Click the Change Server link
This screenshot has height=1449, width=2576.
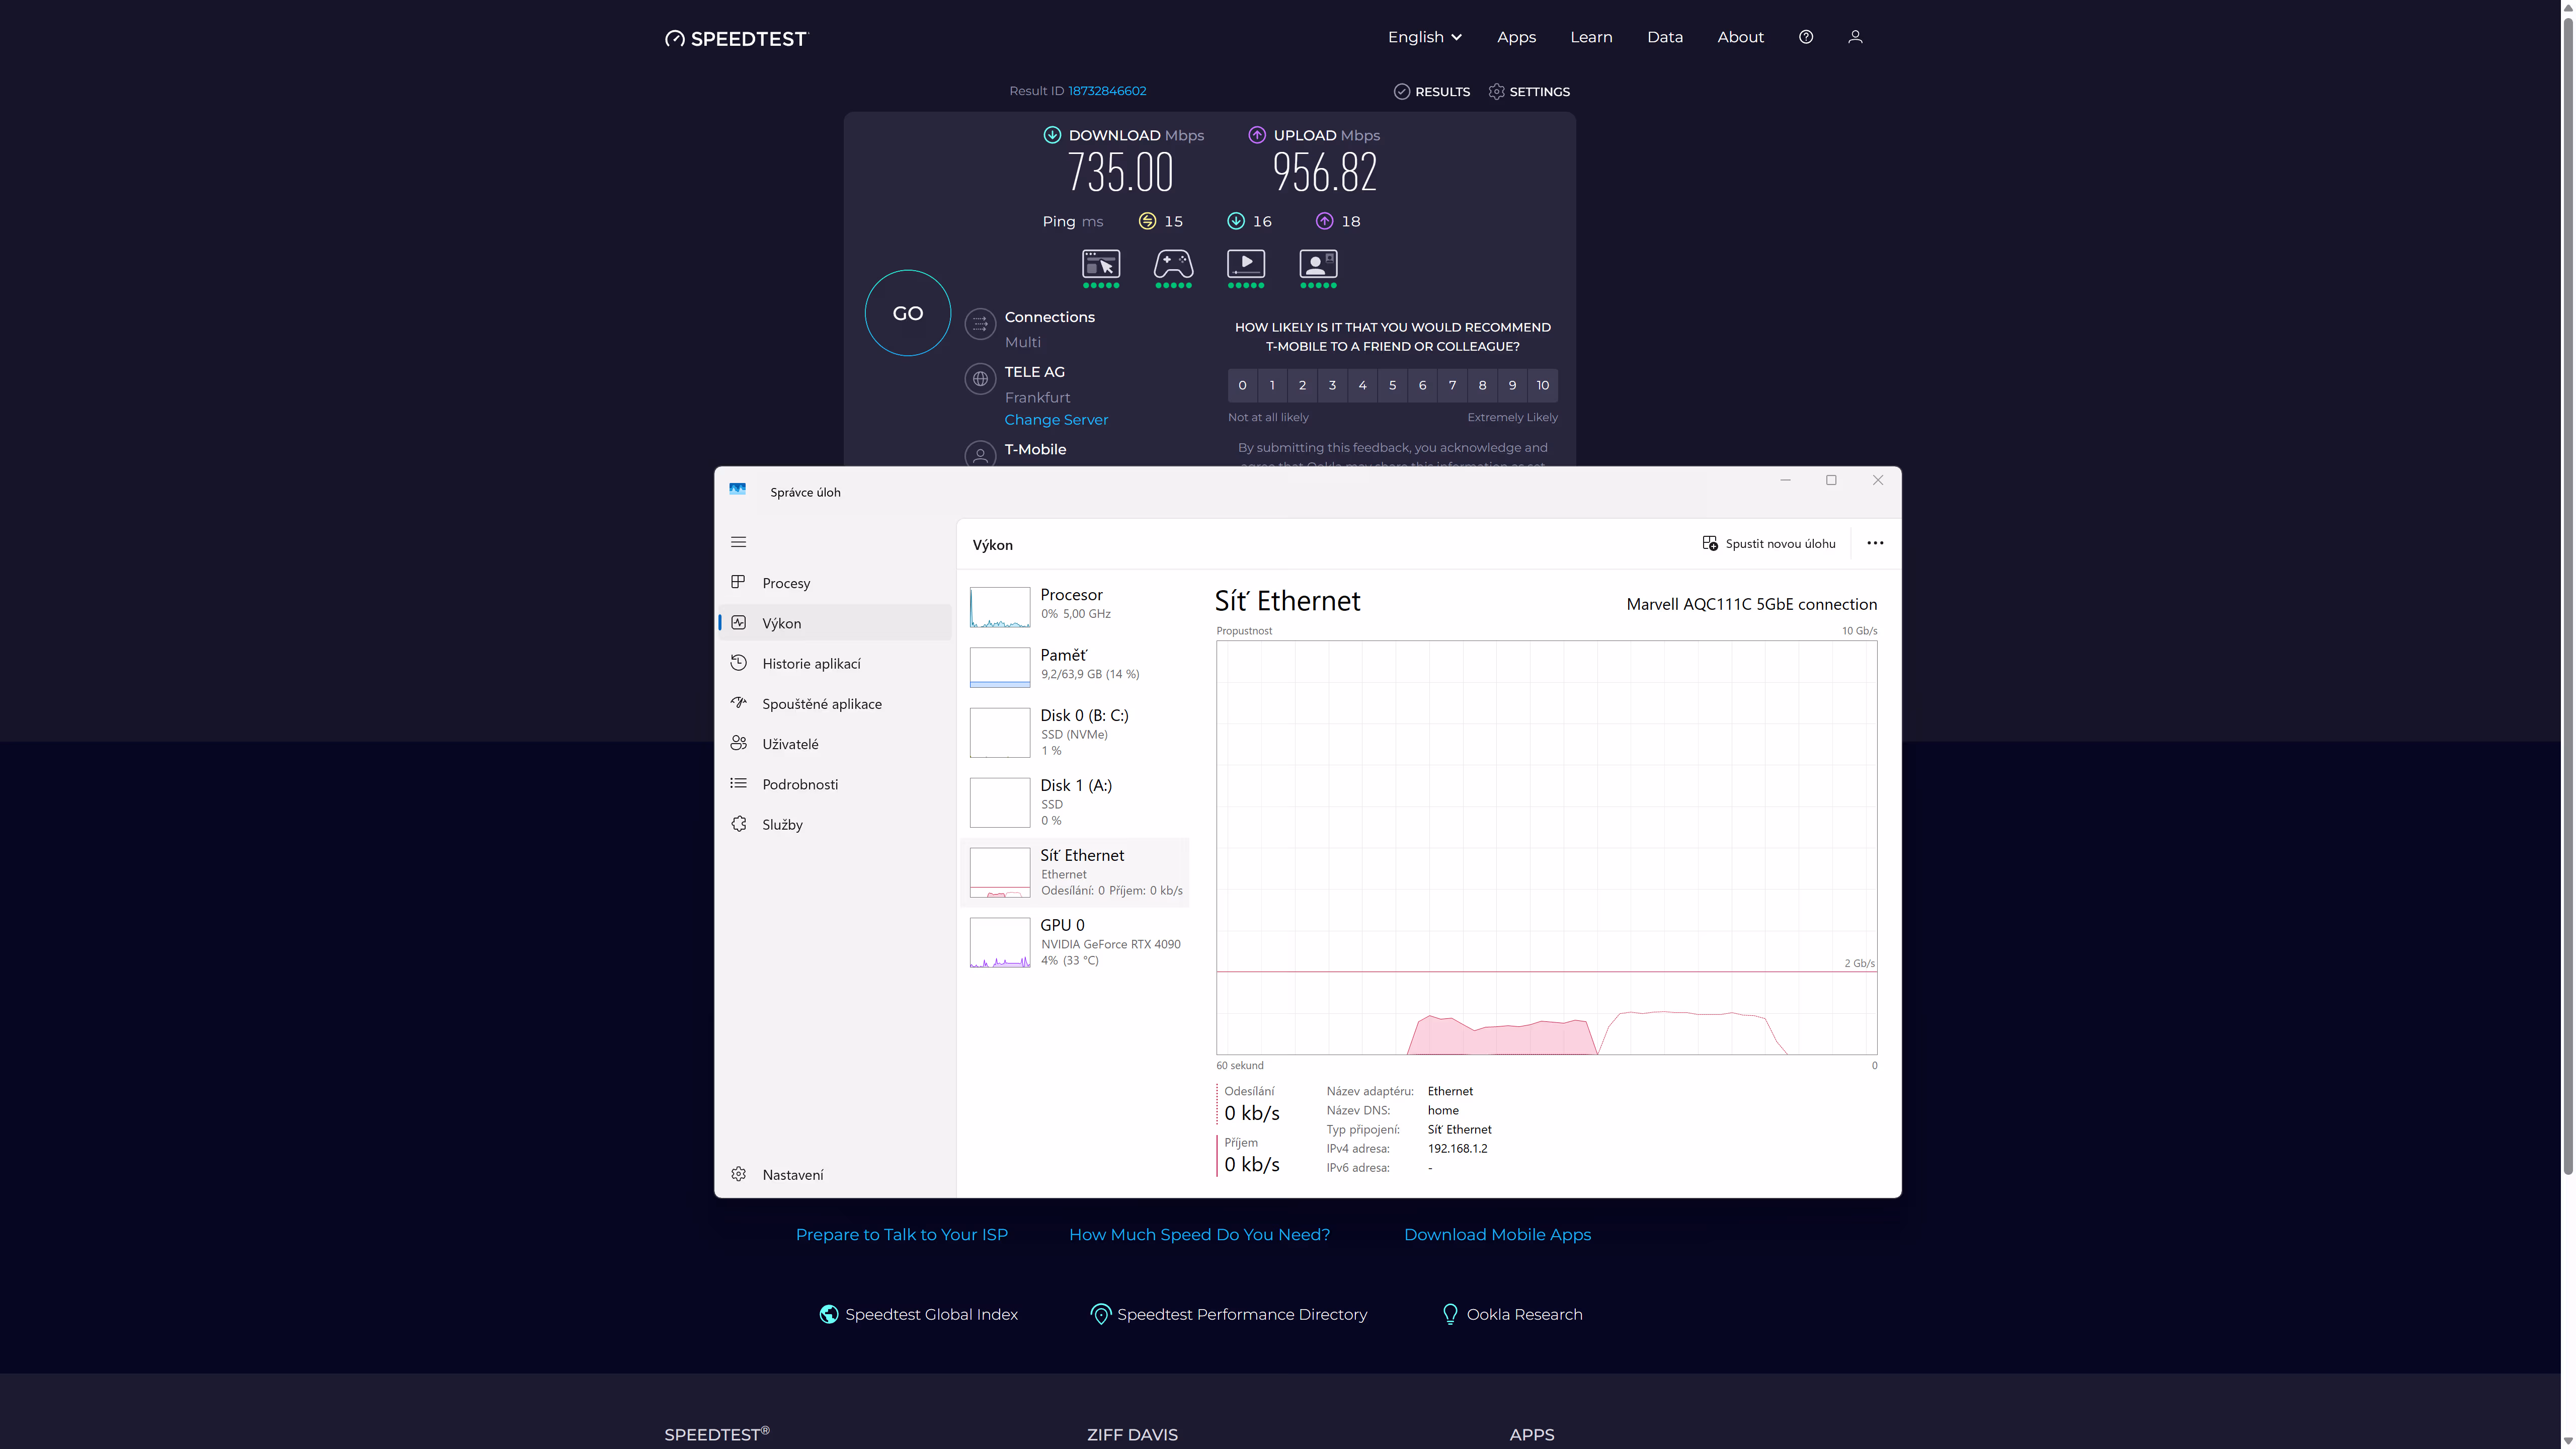click(1056, 420)
